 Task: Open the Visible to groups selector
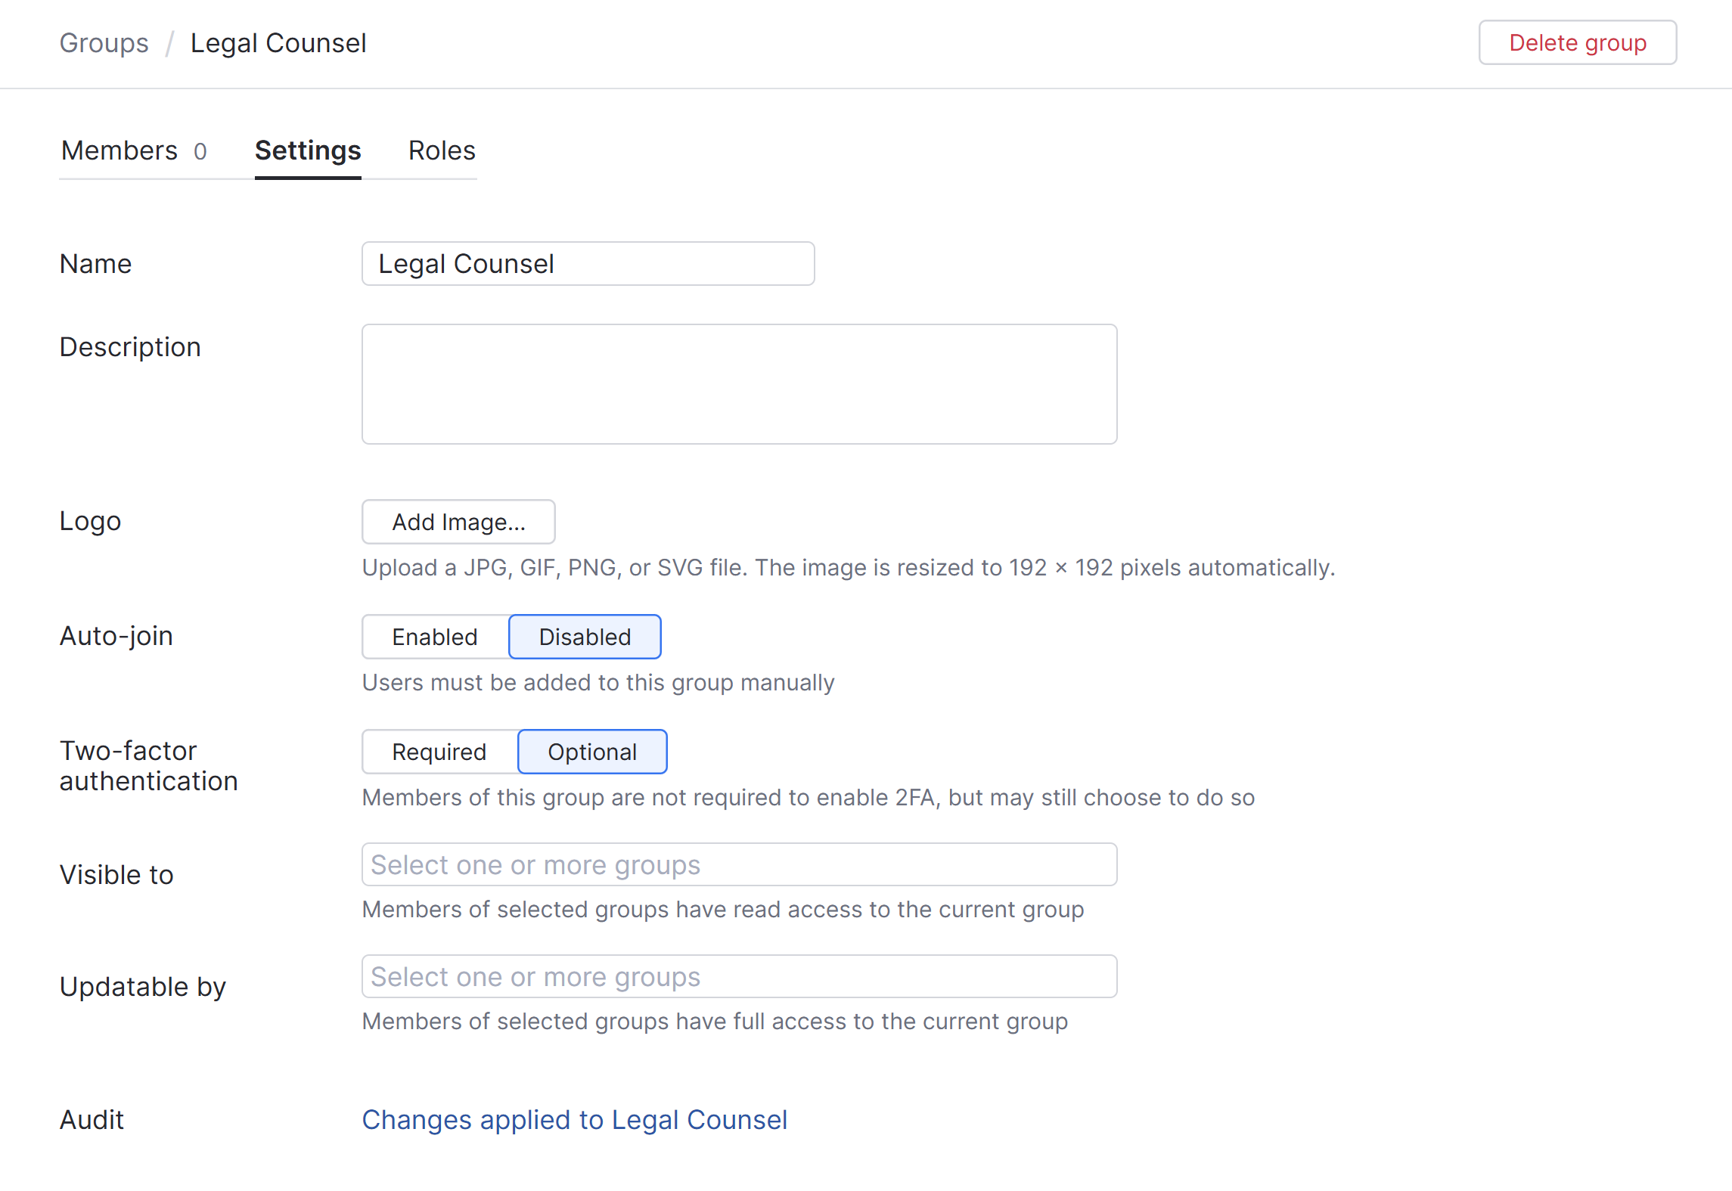[x=739, y=864]
